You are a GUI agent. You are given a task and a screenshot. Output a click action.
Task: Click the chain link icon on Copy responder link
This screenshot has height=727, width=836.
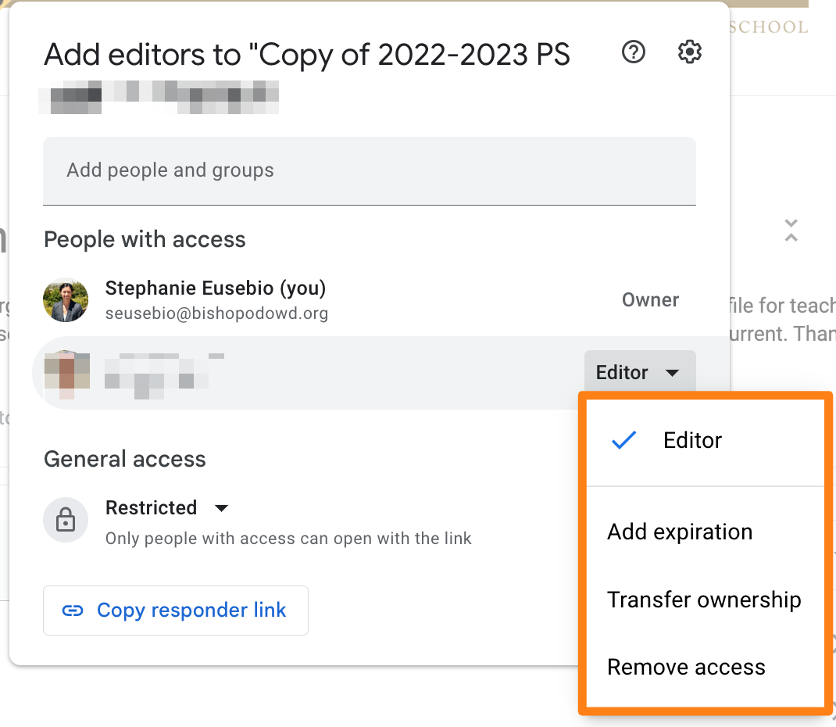73,611
